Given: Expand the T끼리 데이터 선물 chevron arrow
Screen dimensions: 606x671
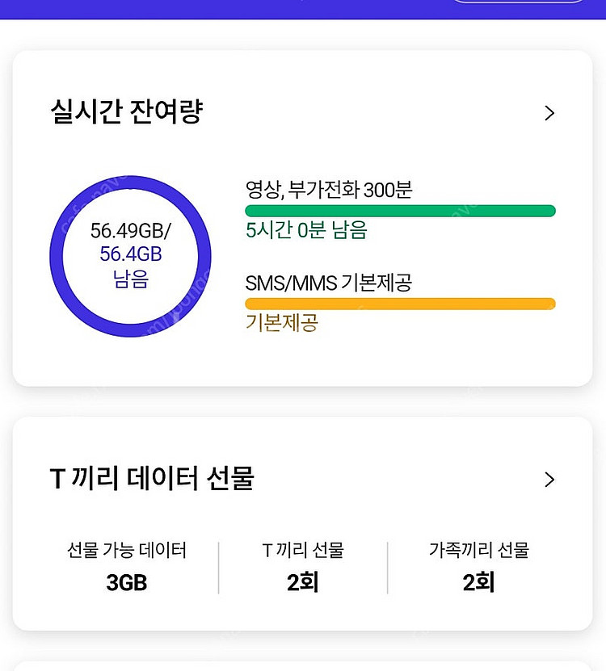Looking at the screenshot, I should point(549,480).
